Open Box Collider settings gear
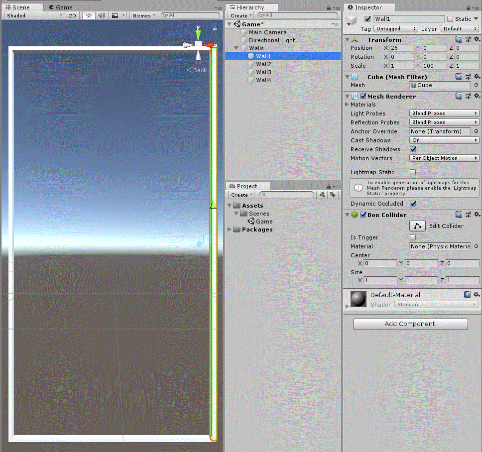482x452 pixels. click(477, 215)
